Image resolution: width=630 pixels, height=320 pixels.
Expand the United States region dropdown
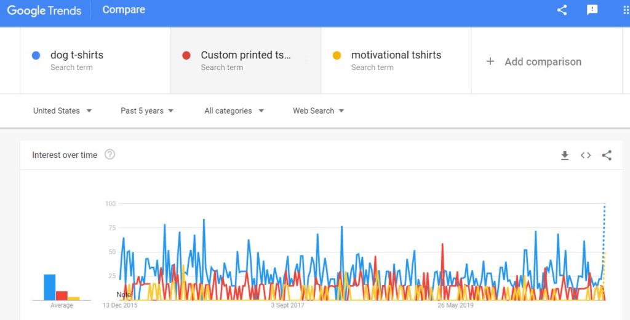pos(62,111)
